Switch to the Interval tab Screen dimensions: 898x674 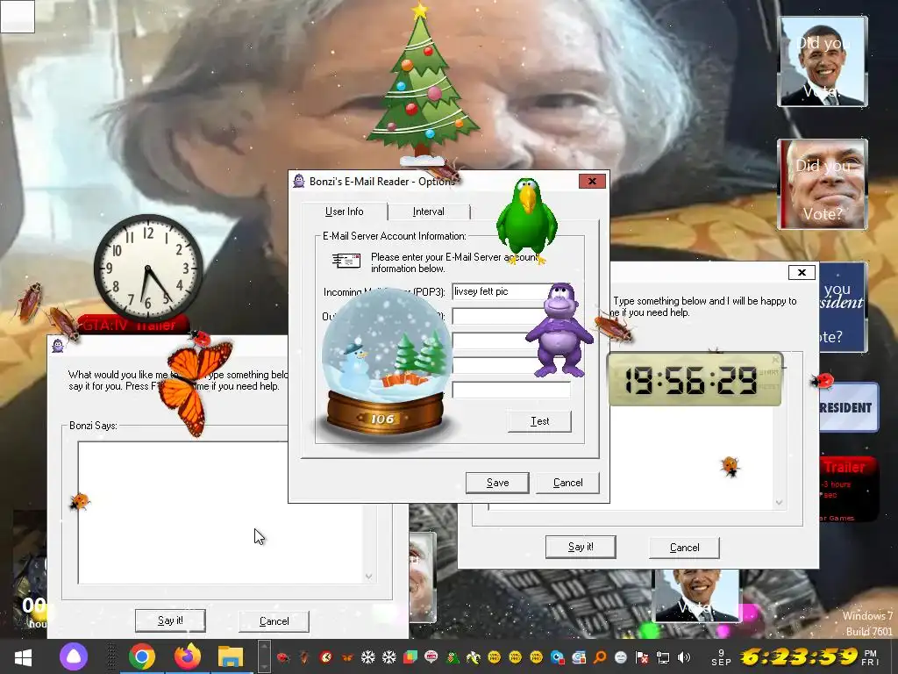(428, 212)
